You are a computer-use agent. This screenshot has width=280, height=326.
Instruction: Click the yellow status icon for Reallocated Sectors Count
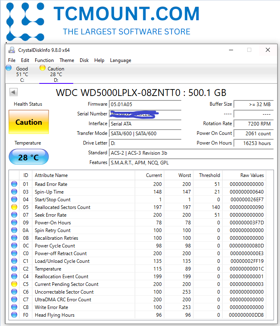pos(14,207)
